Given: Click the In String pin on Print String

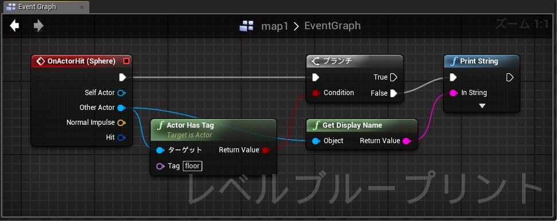Looking at the screenshot, I should [x=453, y=93].
